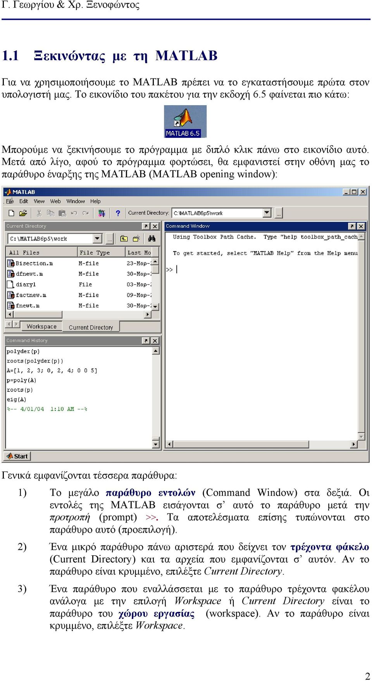
Task: Click the binoculars Find Files icon
Action: tap(152, 238)
